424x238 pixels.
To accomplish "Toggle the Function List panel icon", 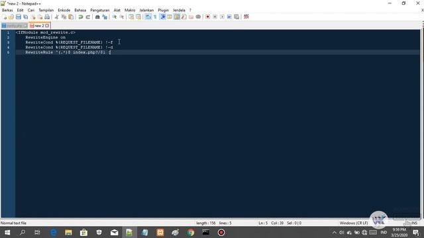I will click(x=184, y=17).
